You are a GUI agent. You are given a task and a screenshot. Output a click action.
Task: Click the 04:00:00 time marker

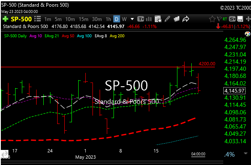[x=198, y=154]
